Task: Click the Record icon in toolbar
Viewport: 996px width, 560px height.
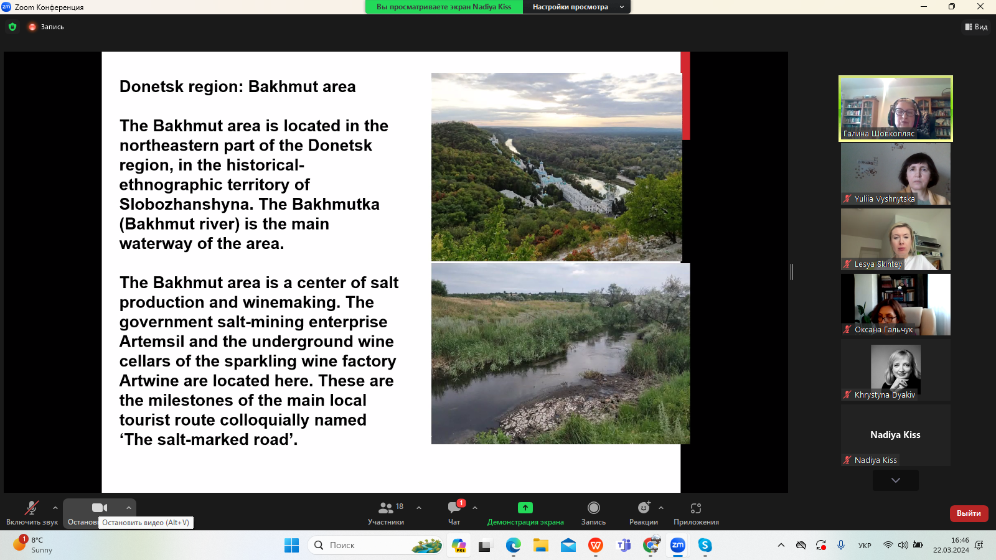Action: point(593,508)
